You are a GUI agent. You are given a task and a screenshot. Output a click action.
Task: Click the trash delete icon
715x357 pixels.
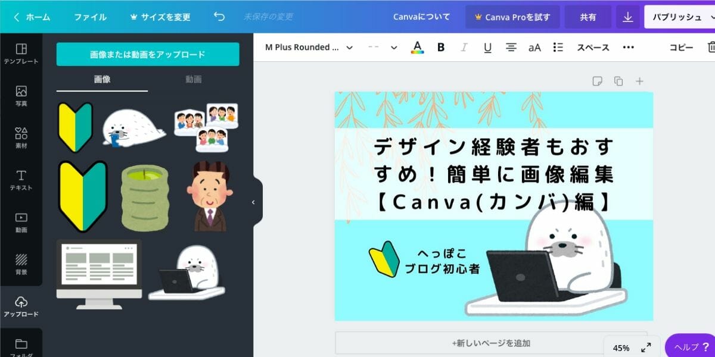coord(711,47)
